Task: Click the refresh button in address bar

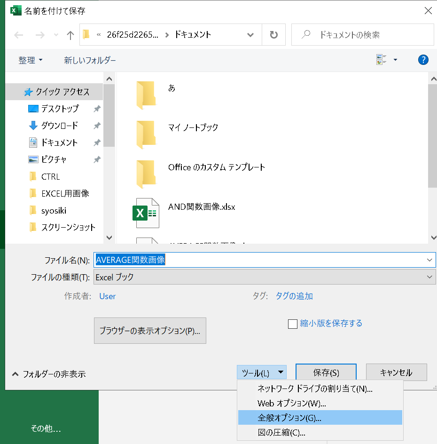Action: [x=273, y=35]
